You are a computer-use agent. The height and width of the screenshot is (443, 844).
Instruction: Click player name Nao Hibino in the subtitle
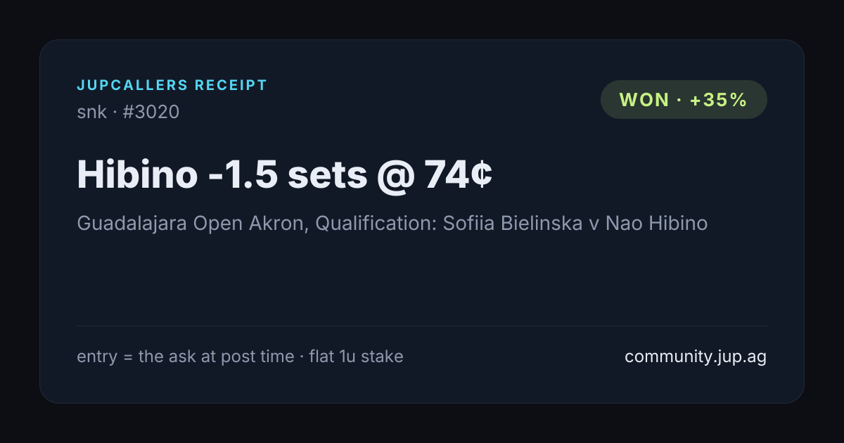[x=656, y=224]
